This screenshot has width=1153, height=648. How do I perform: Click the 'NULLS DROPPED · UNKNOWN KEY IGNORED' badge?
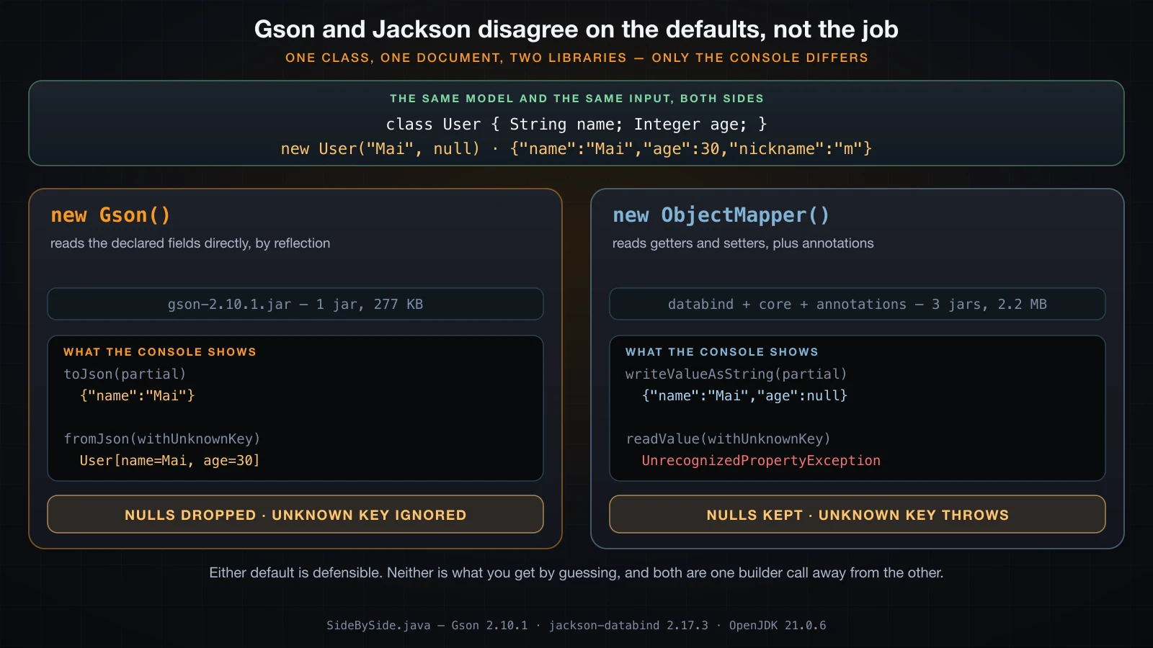click(x=295, y=514)
